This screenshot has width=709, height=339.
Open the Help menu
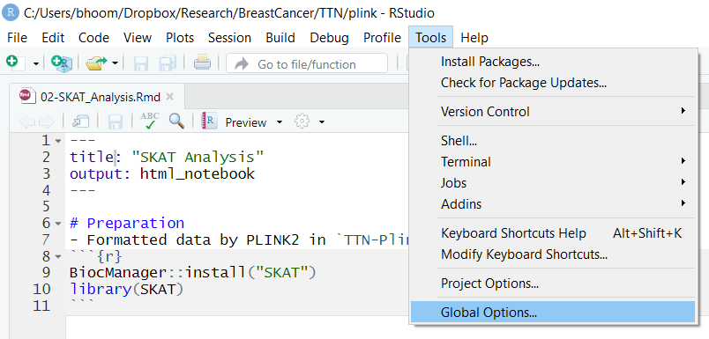point(474,38)
